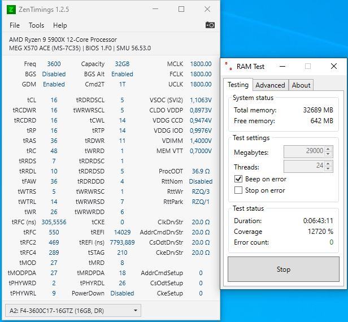
Task: Click the Free memory value 642 MB
Action: (322, 121)
